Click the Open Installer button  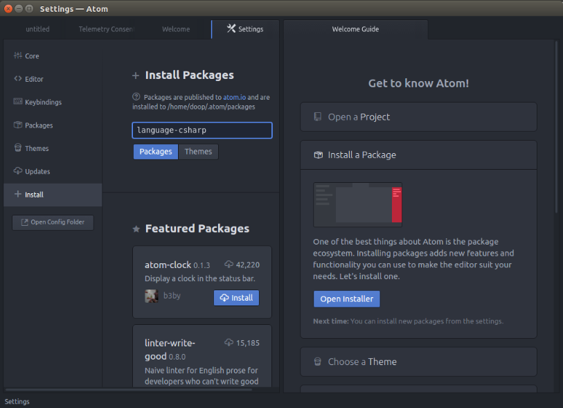346,299
